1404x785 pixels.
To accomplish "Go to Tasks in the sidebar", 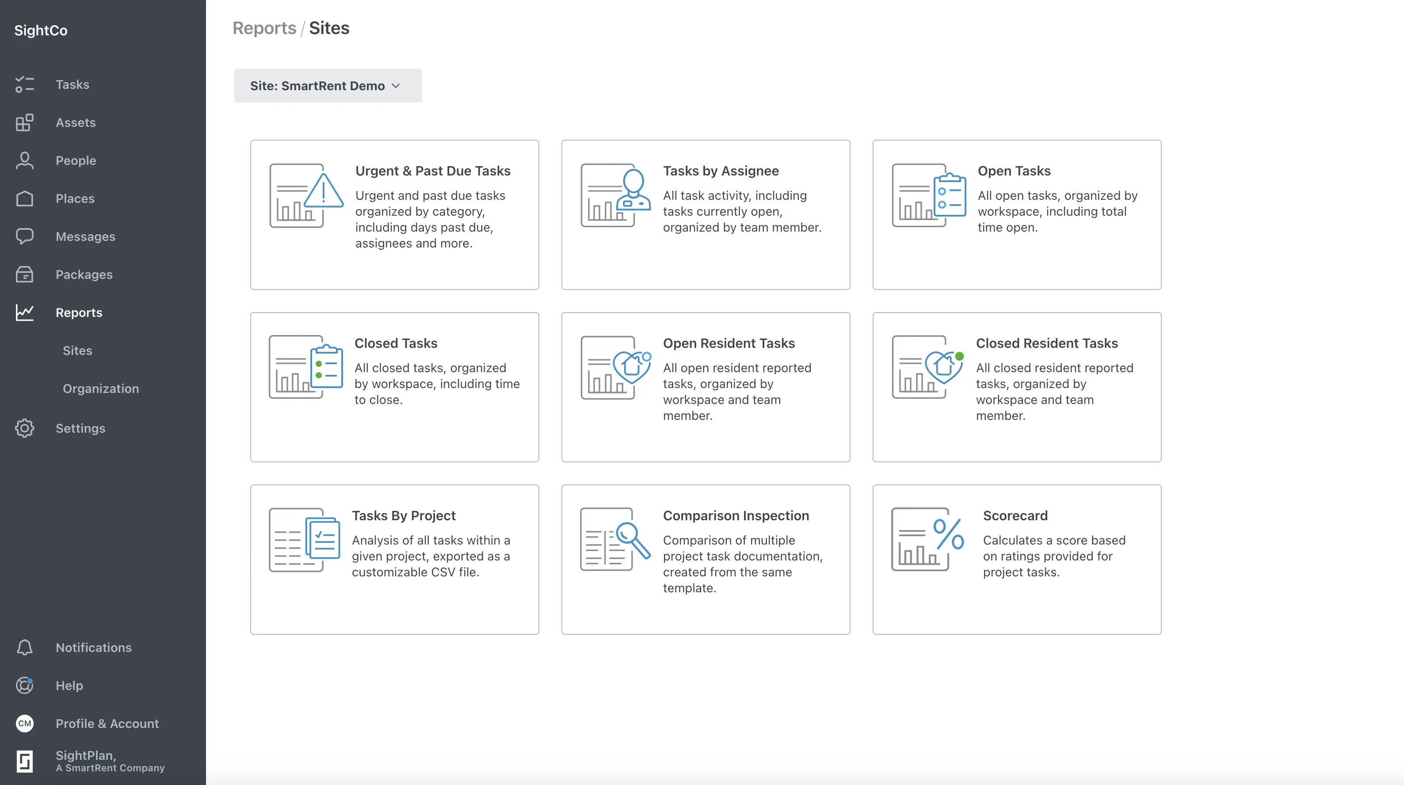I will tap(72, 84).
